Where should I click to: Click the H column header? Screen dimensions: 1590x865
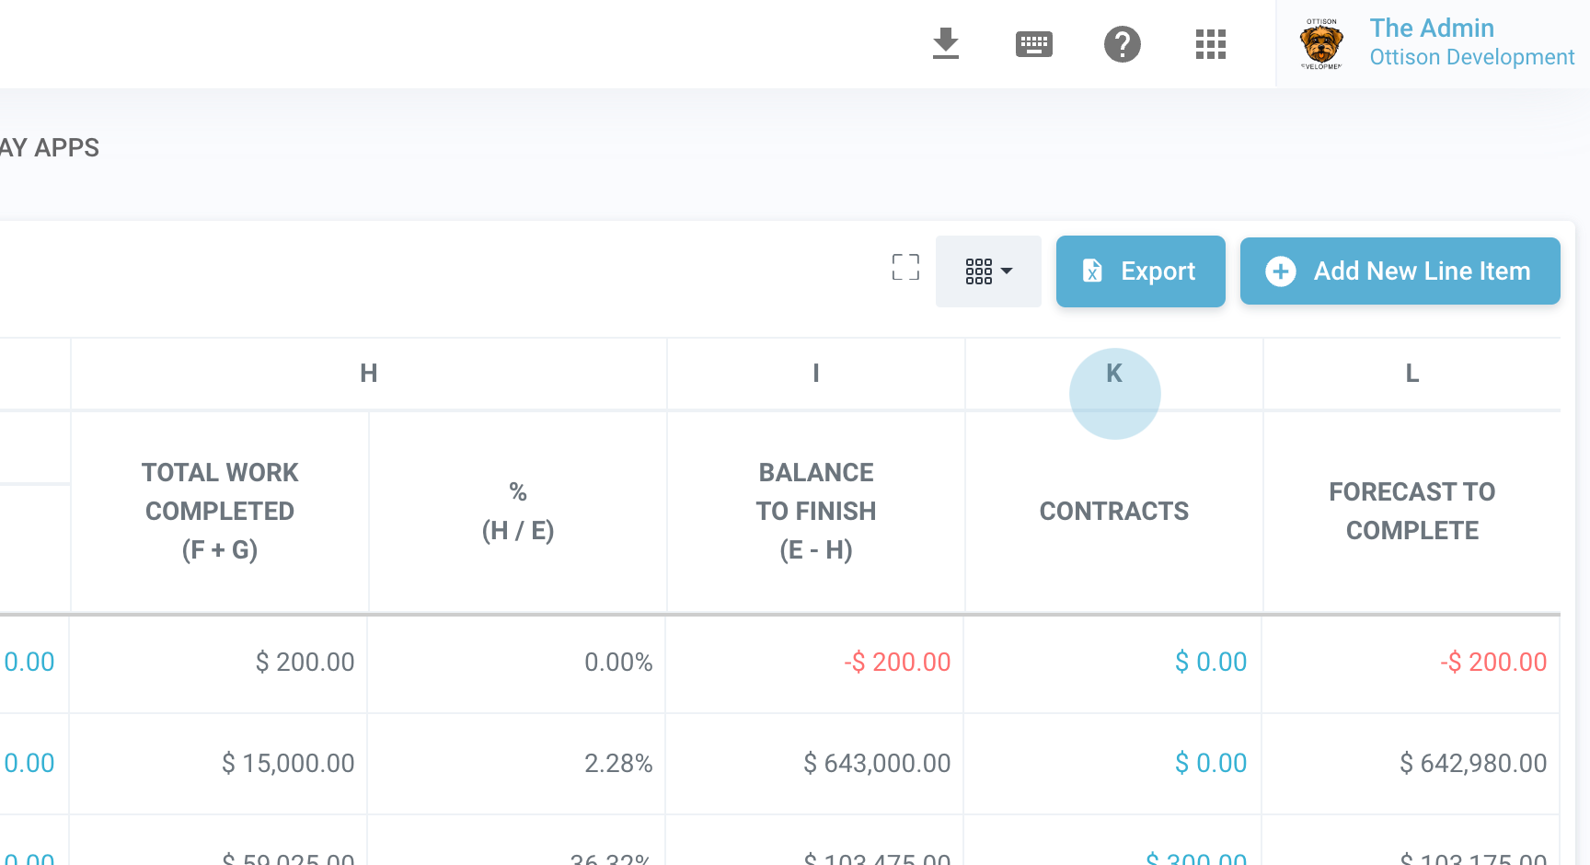coord(369,374)
